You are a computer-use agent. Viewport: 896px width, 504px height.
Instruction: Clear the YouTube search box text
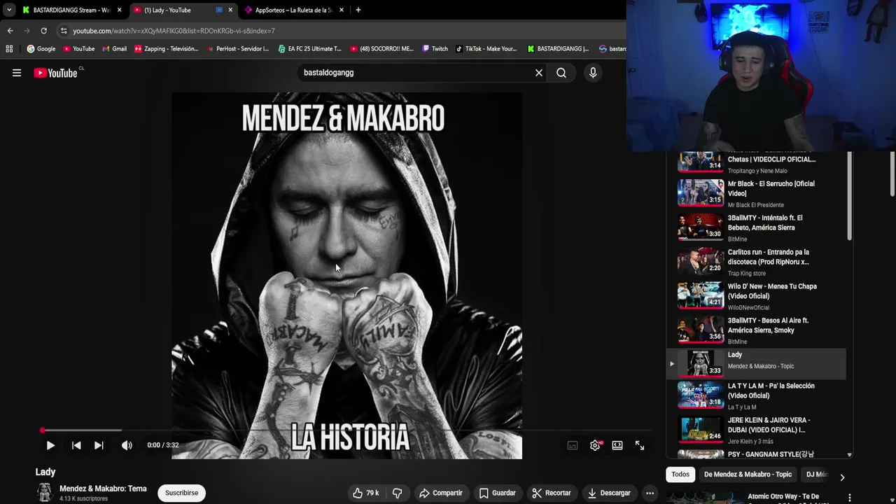pyautogui.click(x=539, y=73)
